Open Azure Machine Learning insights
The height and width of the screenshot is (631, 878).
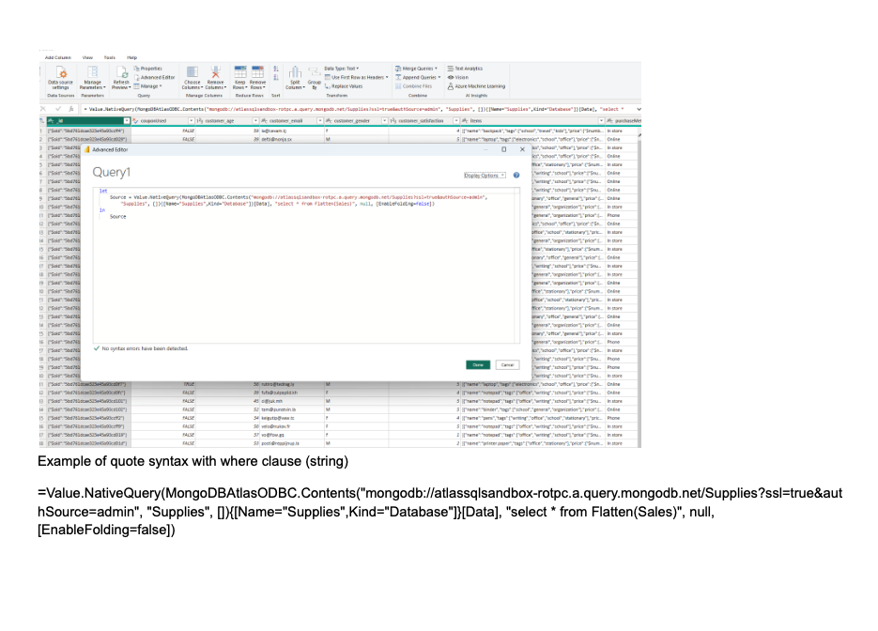479,85
